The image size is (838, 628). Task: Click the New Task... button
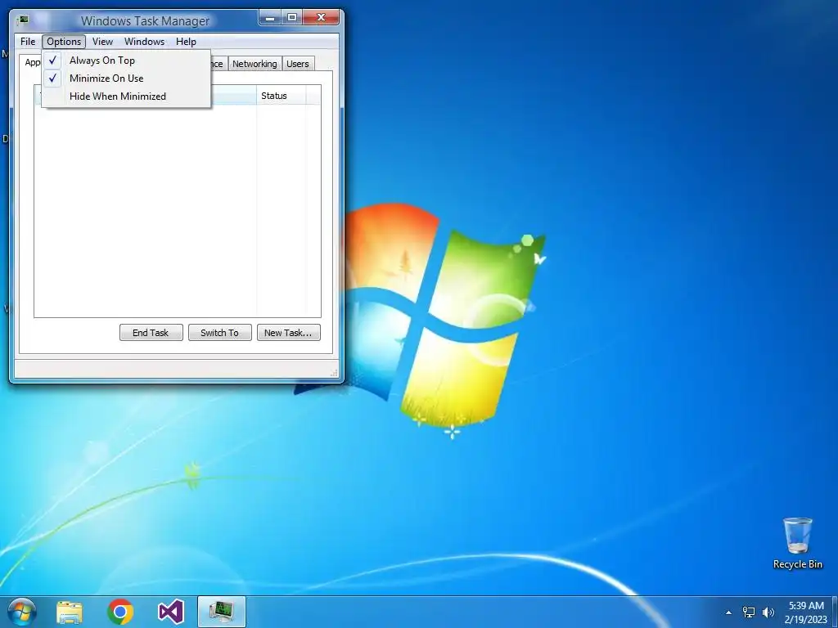[x=289, y=333]
